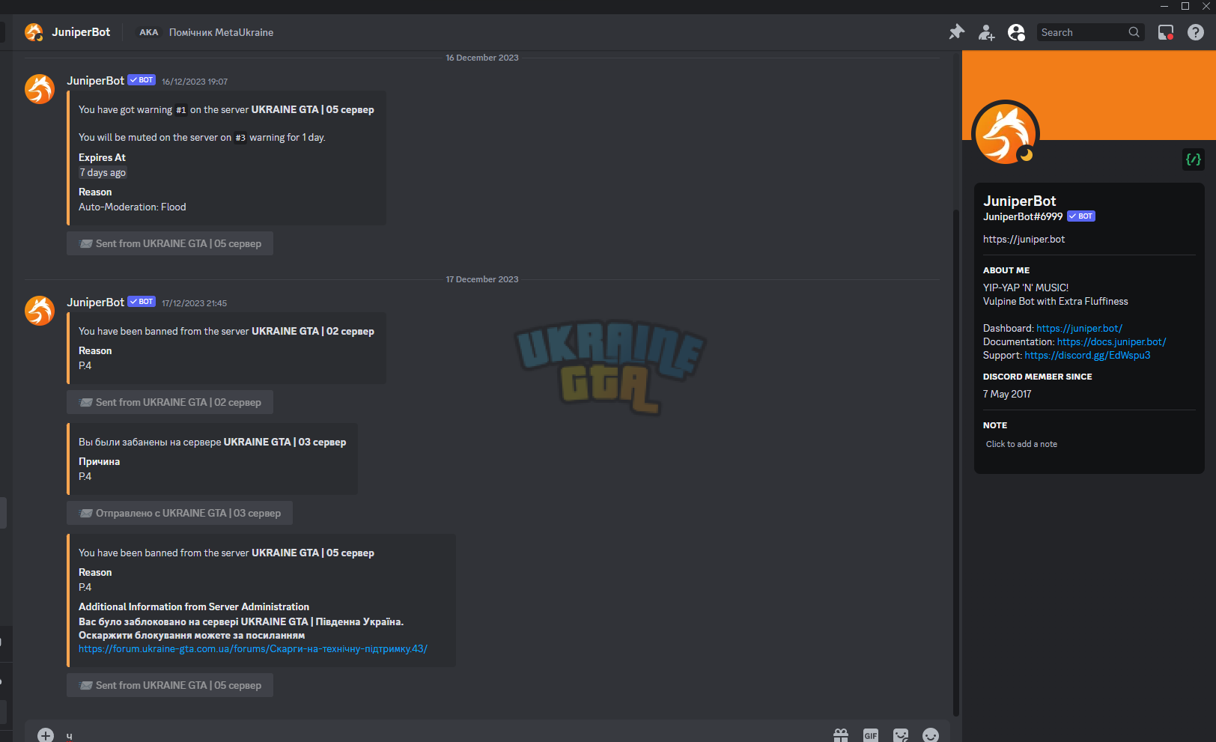Screen dimensions: 1216x742
Task: Open the inbox icon in the header
Action: [x=1166, y=32]
